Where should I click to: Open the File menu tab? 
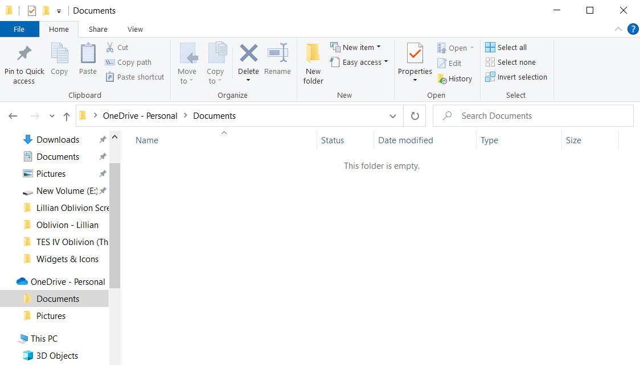coord(19,29)
